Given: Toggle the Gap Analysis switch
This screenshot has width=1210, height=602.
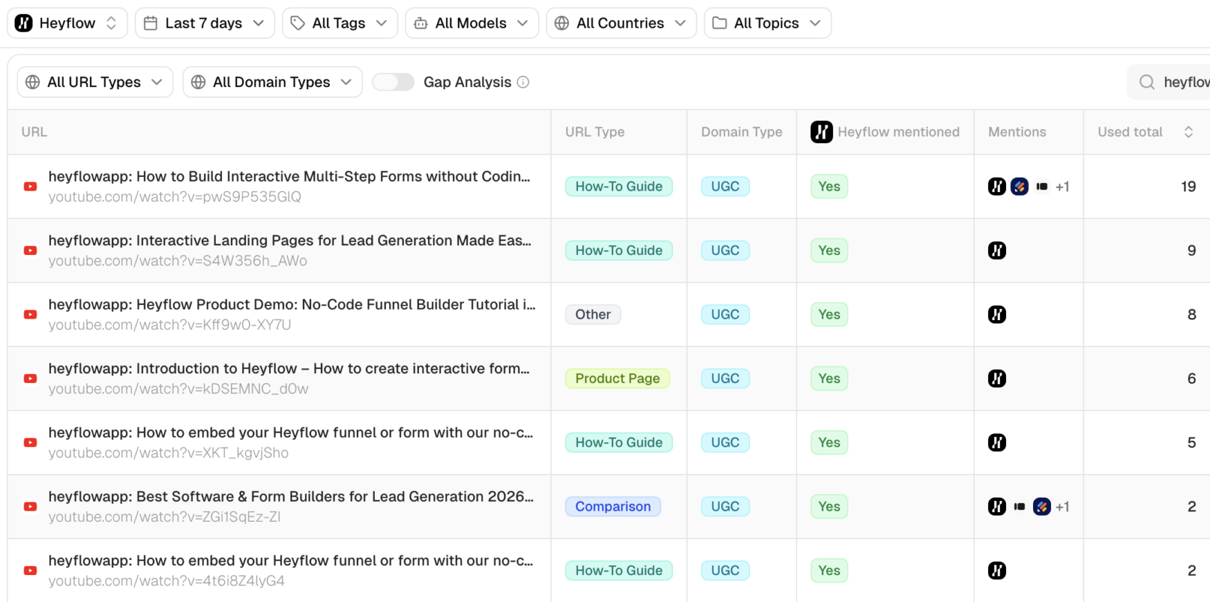Looking at the screenshot, I should click(x=393, y=82).
